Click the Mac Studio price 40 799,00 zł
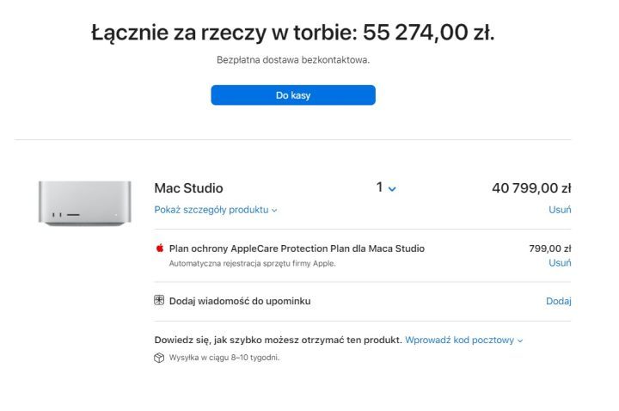This screenshot has width=619, height=411. coord(531,188)
